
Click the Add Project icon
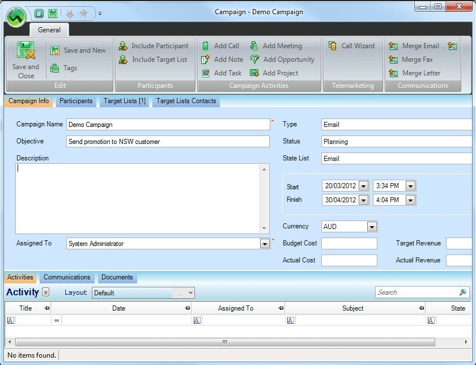point(254,73)
